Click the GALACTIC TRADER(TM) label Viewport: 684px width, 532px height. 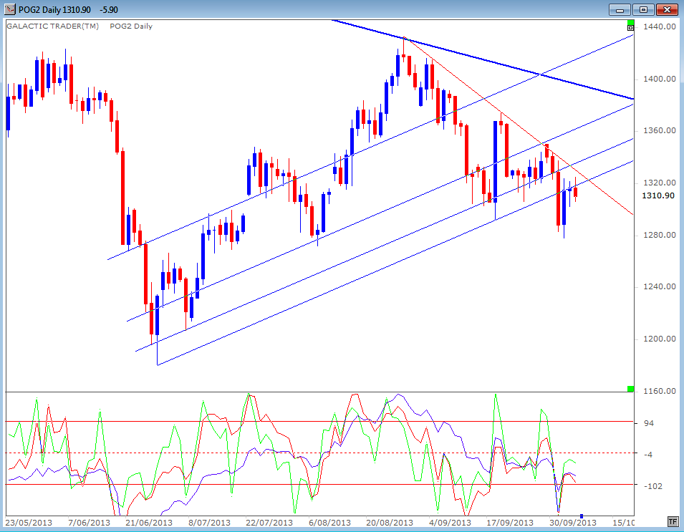pos(53,26)
